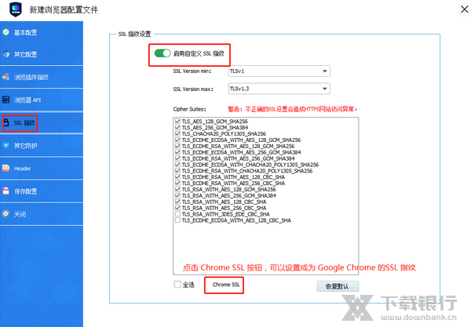Toggle TLS_ECDHE_RSA_WITH_AES_256_GCM_SHA384 checkbox
The image size is (471, 327).
(x=177, y=158)
